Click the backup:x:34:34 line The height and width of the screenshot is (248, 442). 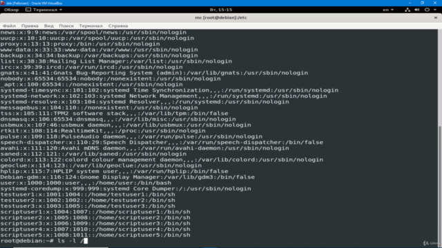[x=99, y=55]
